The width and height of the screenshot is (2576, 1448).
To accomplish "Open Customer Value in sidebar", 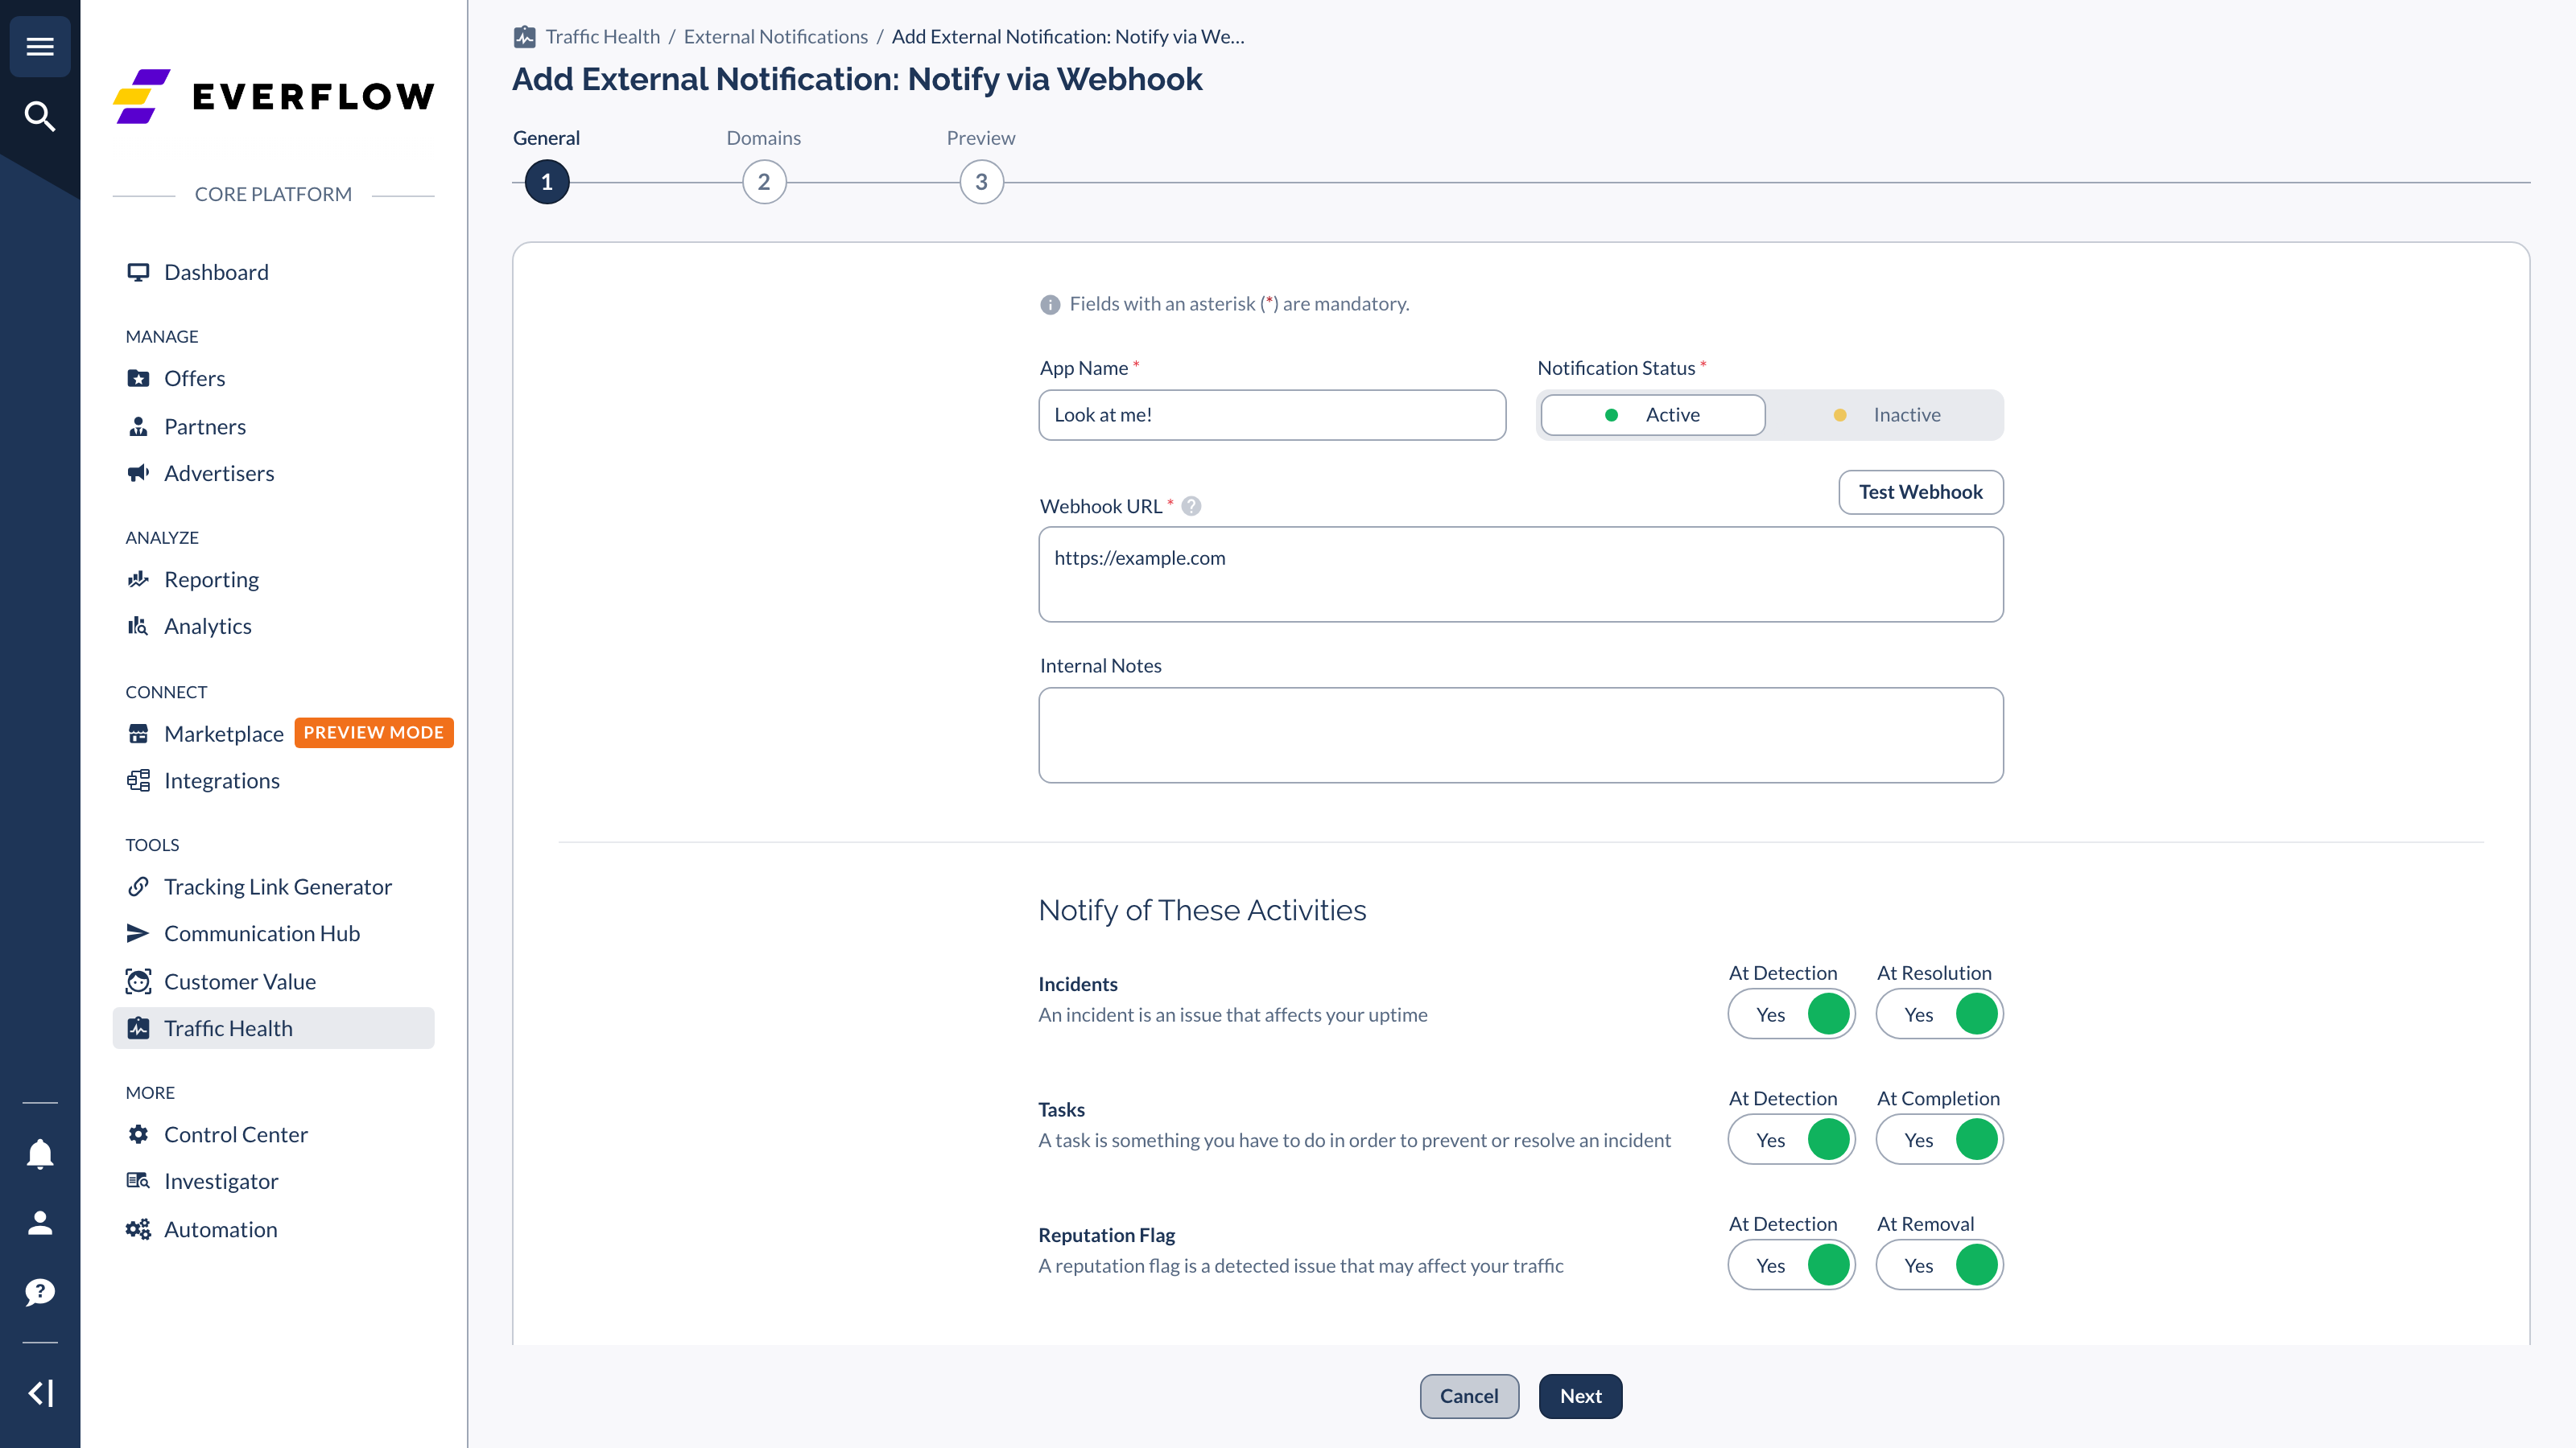I will [x=239, y=982].
